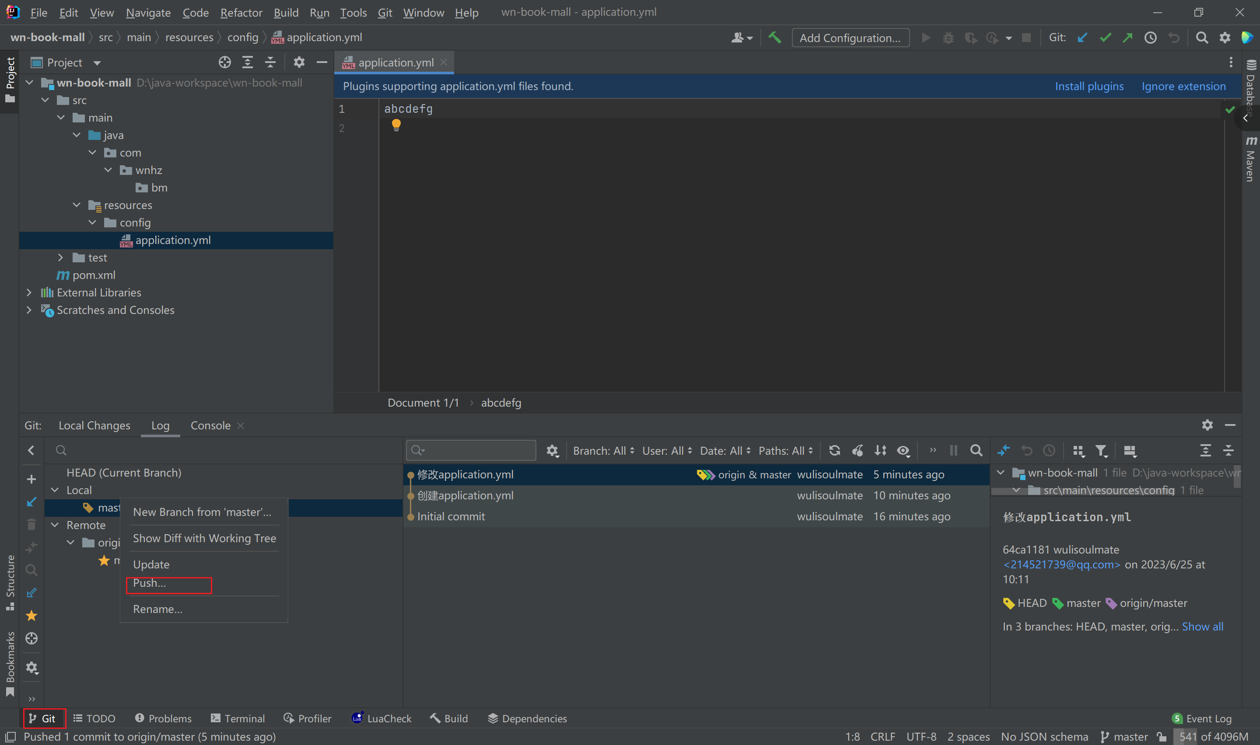Open Terminal tool window button
This screenshot has height=745, width=1260.
(x=238, y=718)
